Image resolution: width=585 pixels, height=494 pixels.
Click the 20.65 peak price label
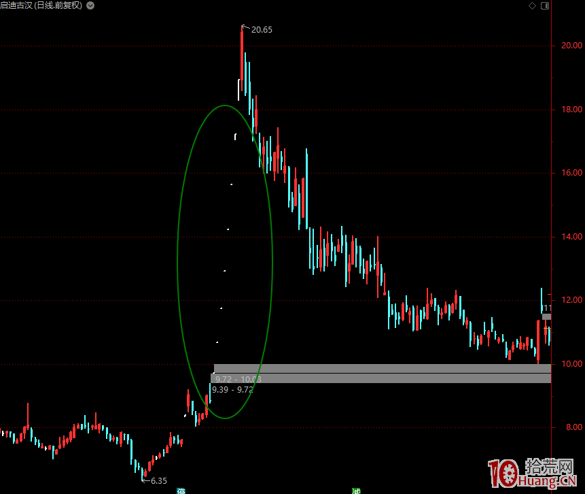point(262,30)
